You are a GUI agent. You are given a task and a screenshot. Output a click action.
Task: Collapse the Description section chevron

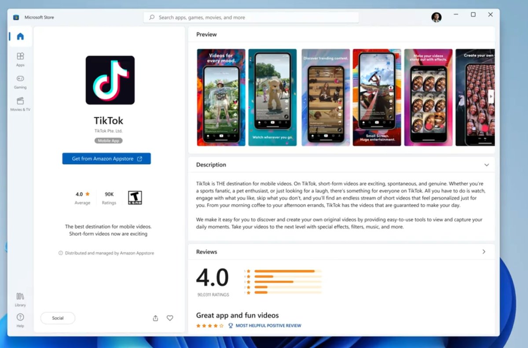[486, 165]
